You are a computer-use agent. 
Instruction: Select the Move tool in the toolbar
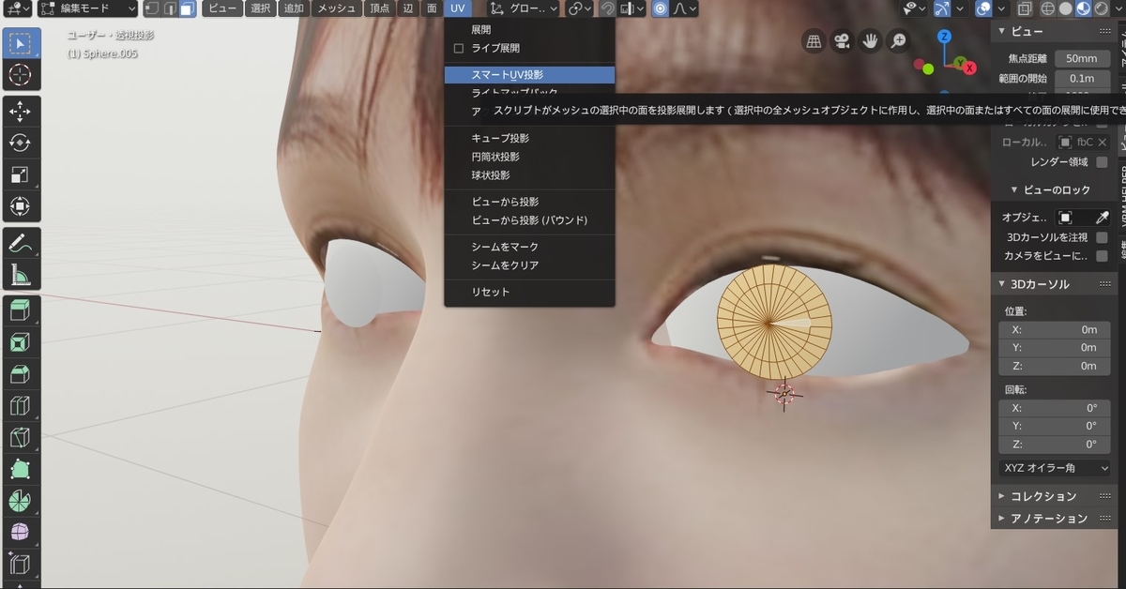click(21, 110)
